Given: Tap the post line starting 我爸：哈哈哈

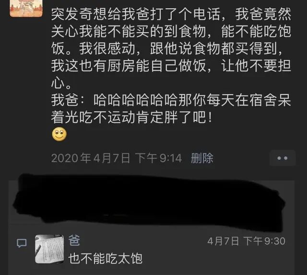Looking at the screenshot, I should (171, 100).
